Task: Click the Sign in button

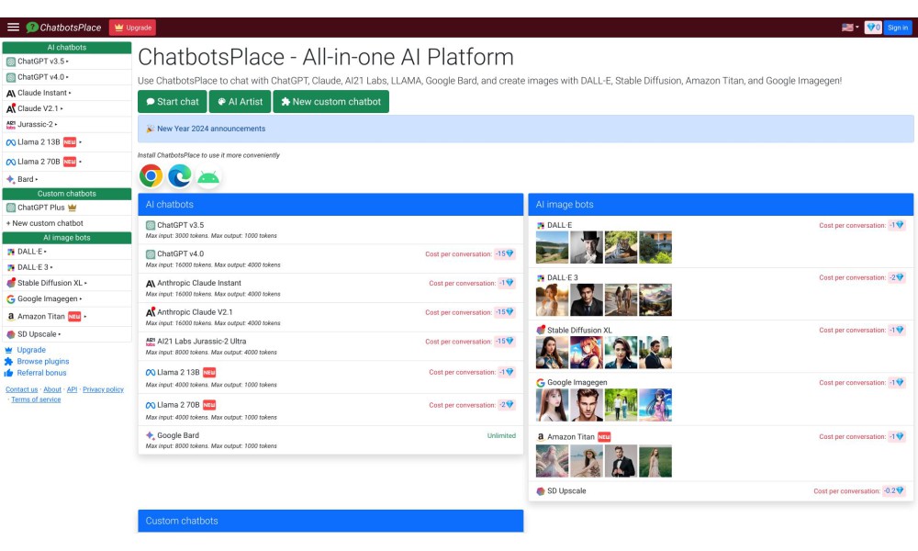Action: coord(898,28)
